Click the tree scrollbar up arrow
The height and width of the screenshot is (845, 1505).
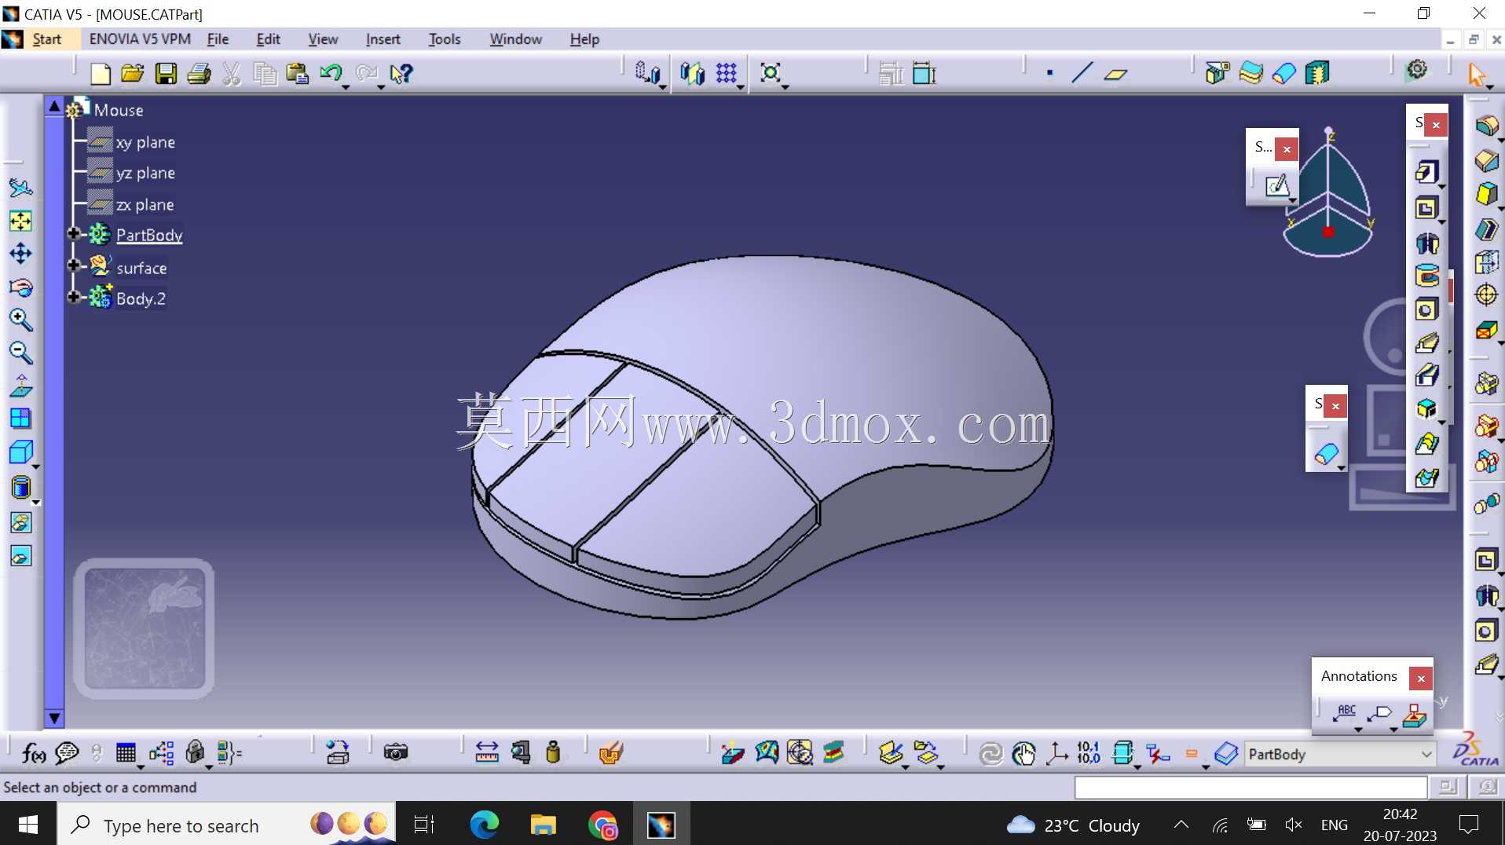54,106
